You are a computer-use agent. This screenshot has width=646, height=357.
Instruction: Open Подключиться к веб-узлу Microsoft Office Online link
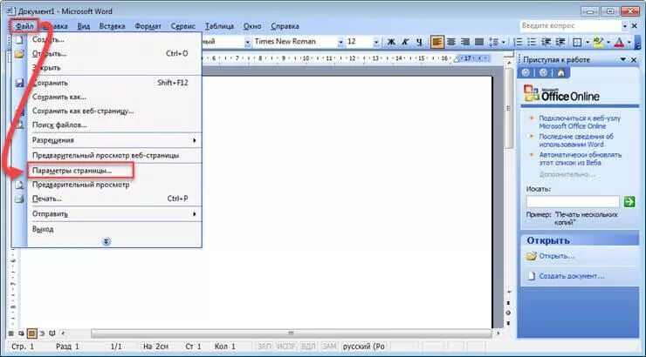click(580, 122)
